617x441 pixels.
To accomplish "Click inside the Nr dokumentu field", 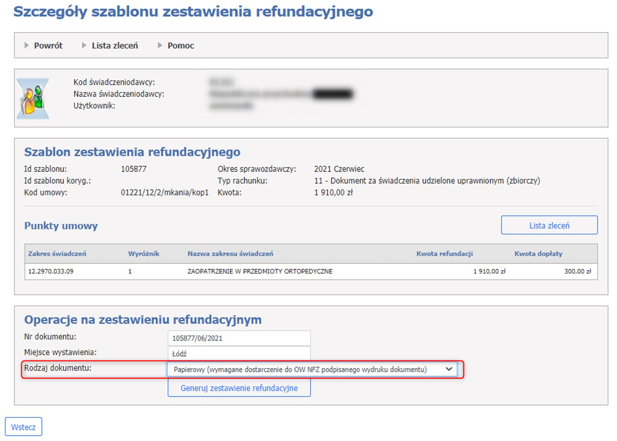I will (239, 338).
